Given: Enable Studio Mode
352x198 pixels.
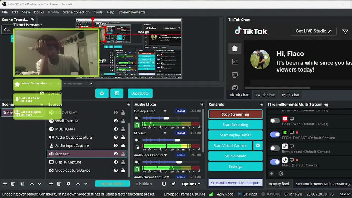Looking at the screenshot, I should point(235,156).
